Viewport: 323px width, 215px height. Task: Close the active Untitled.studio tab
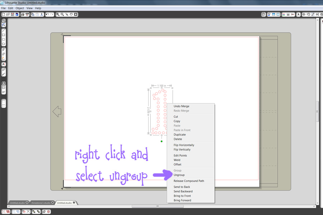pos(74,203)
